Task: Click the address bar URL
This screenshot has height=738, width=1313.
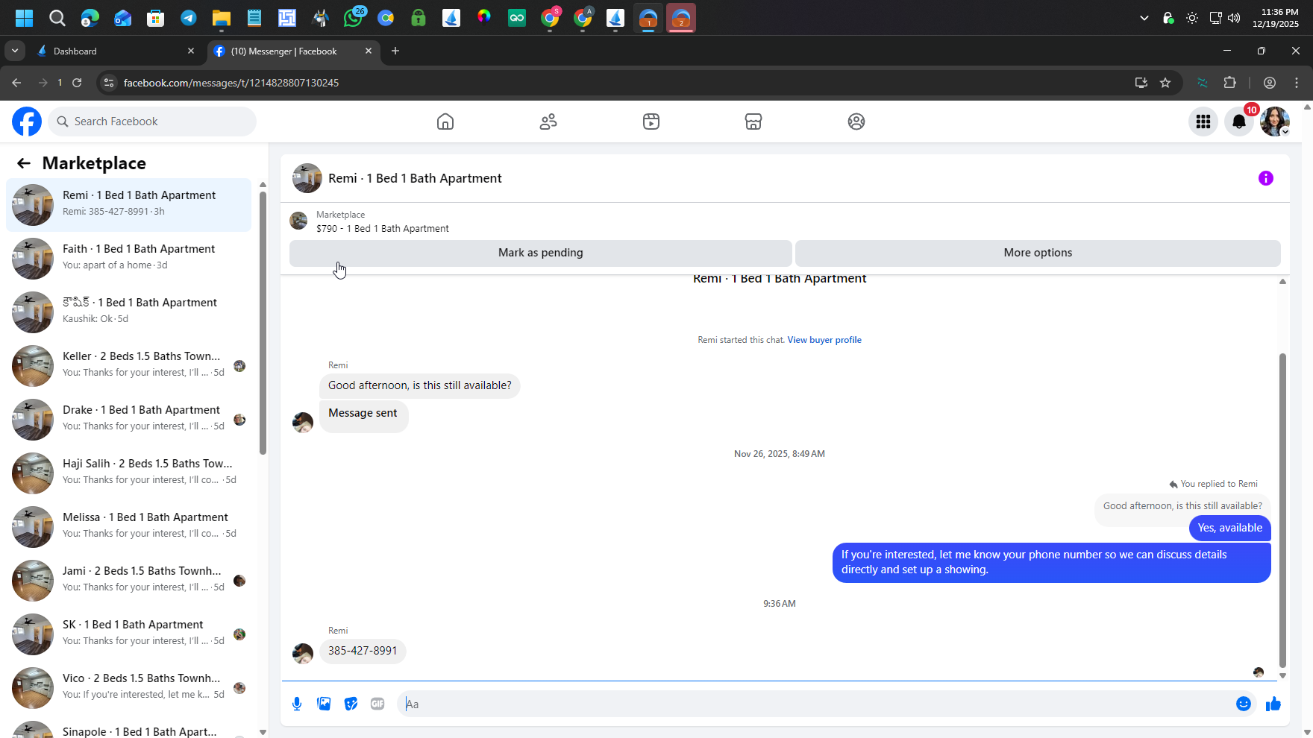Action: 231,83
